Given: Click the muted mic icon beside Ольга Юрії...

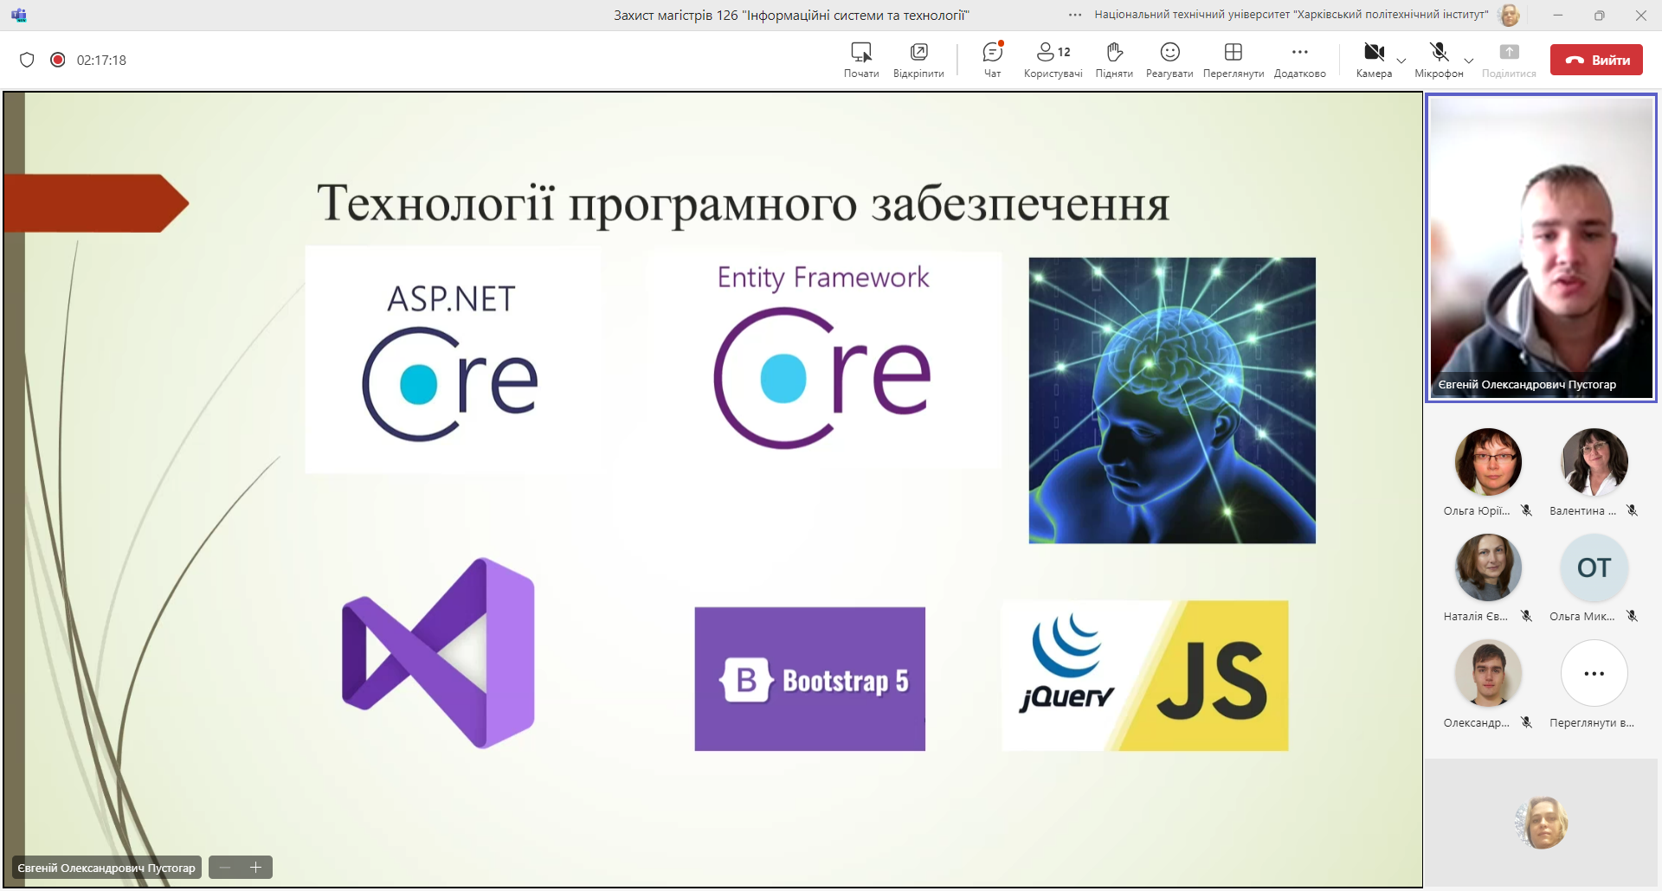Looking at the screenshot, I should click(1527, 510).
